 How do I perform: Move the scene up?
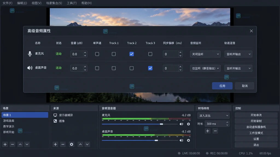tap(20, 144)
